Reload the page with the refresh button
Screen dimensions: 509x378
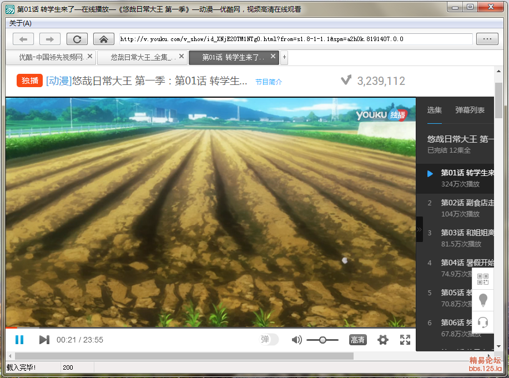(x=77, y=39)
